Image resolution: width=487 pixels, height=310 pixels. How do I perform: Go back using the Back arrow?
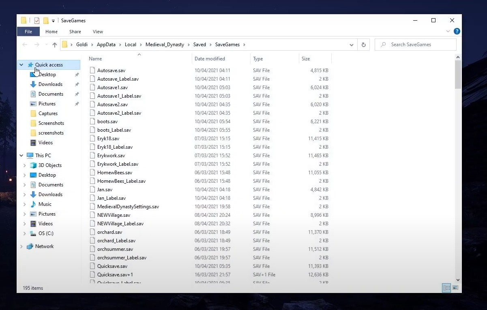[x=25, y=45]
